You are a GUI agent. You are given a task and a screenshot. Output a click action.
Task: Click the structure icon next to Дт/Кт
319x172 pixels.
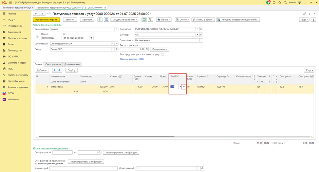pyautogui.click(x=107, y=20)
